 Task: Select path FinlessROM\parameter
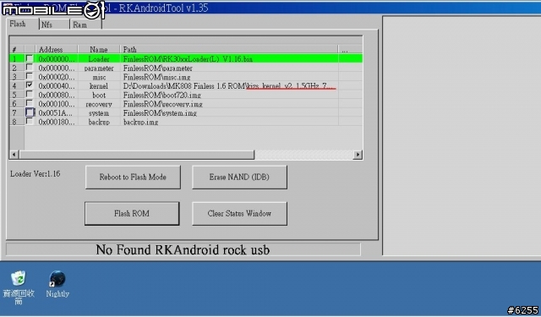(158, 68)
